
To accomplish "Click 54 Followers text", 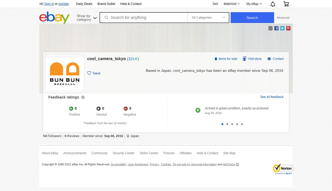I will pos(52,136).
